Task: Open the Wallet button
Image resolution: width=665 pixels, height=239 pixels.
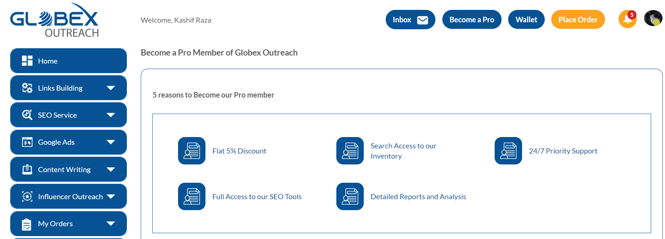Action: (x=526, y=19)
